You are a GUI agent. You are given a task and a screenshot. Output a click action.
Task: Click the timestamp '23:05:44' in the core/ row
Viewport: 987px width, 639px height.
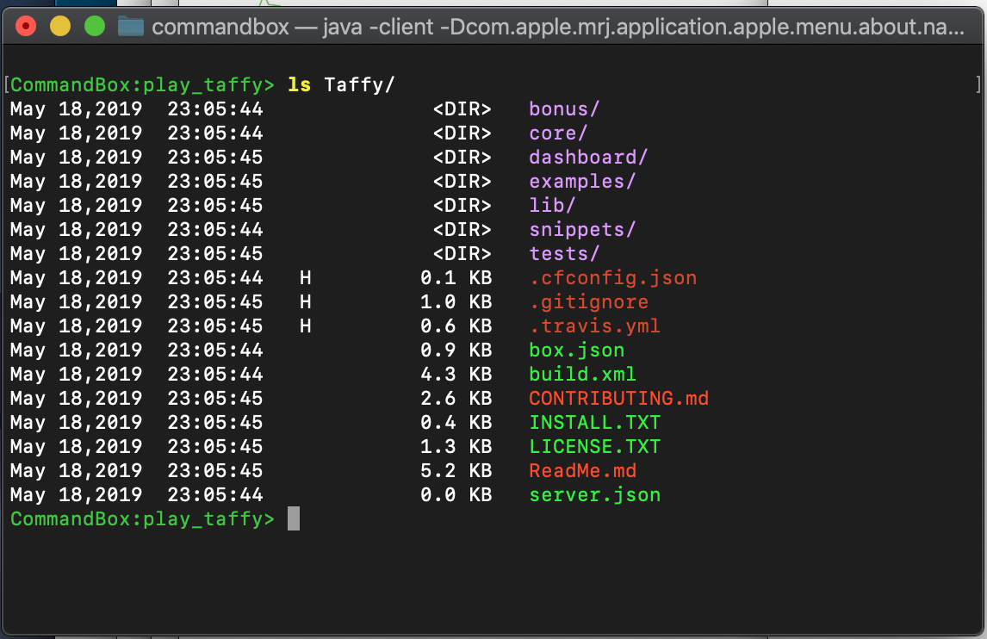coord(215,133)
